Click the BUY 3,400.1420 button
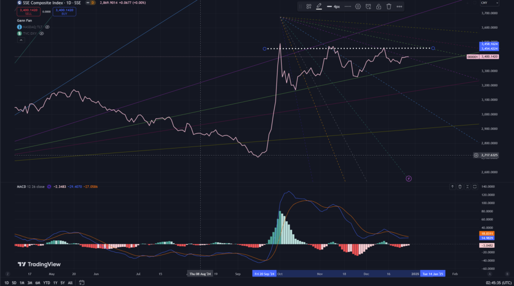The height and width of the screenshot is (286, 514). tap(64, 12)
